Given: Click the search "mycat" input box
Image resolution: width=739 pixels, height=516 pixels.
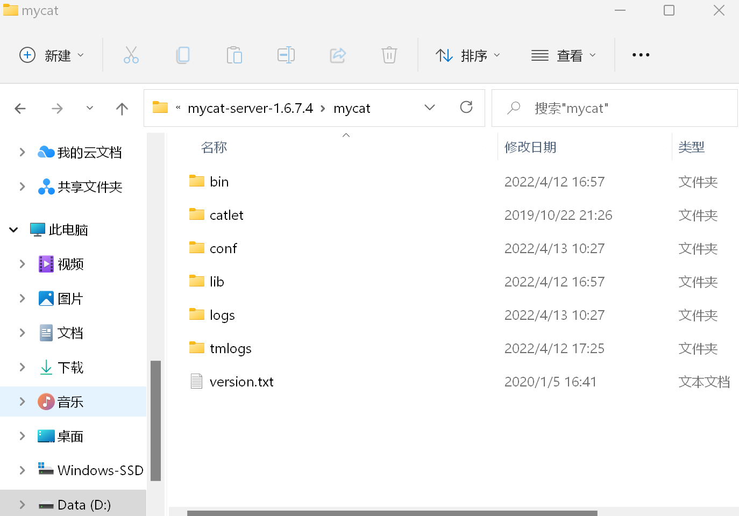Looking at the screenshot, I should tap(614, 108).
